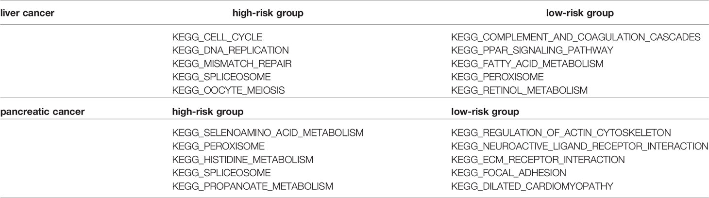Viewport: 709px width, 198px height.
Task: Click KEGG_RETINOL_METABOLISM text
Action: pos(520,90)
